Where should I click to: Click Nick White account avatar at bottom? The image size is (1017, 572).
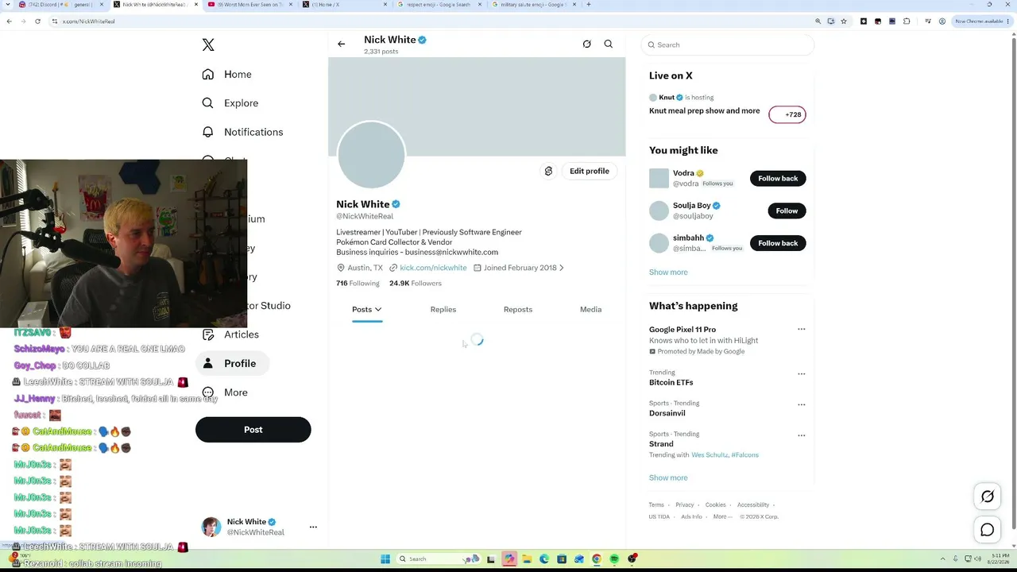[x=211, y=527]
